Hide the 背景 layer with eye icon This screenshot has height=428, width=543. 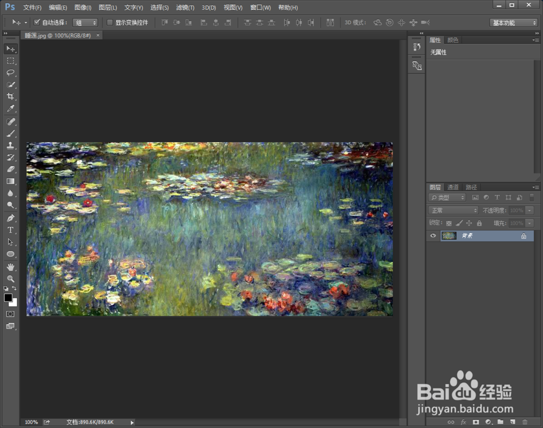point(433,235)
